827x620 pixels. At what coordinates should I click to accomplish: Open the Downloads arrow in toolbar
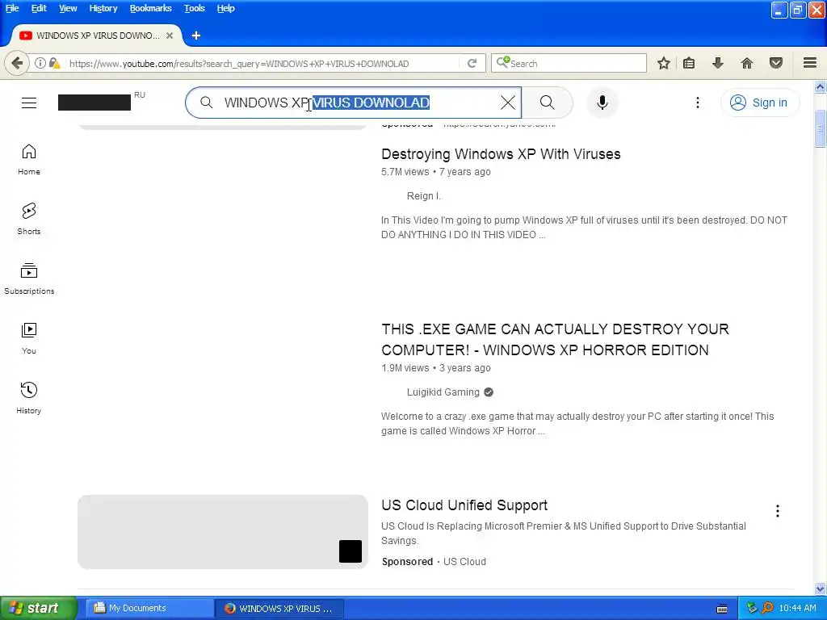(x=717, y=63)
